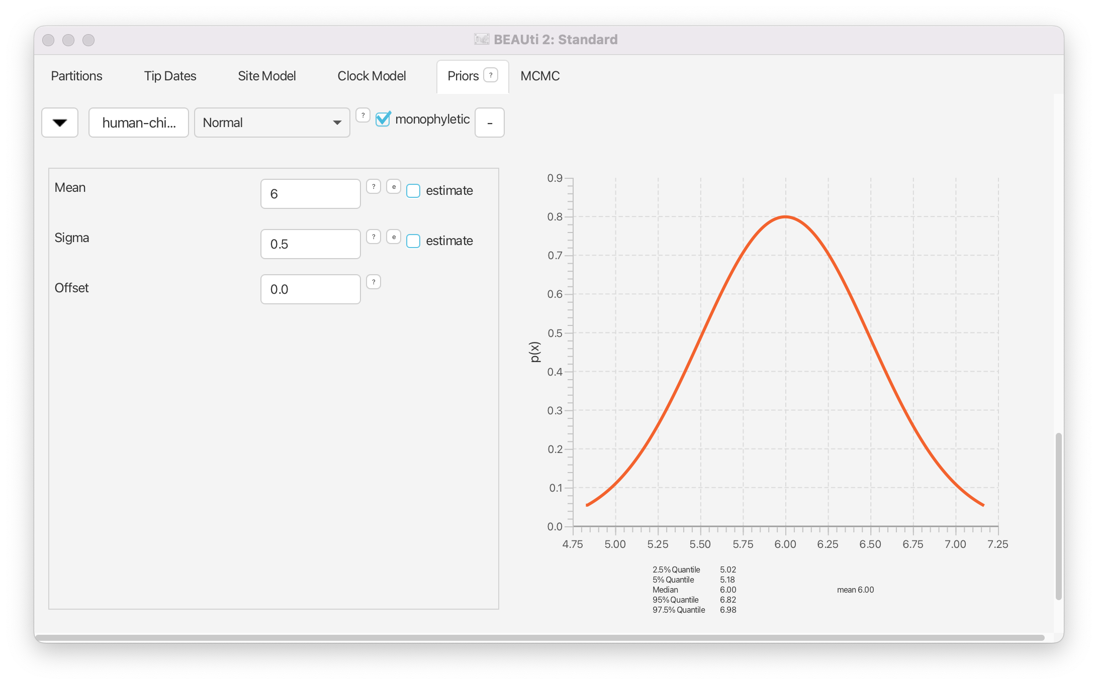The height and width of the screenshot is (685, 1098).
Task: Click help icon beside distribution dropdown
Action: pos(362,116)
